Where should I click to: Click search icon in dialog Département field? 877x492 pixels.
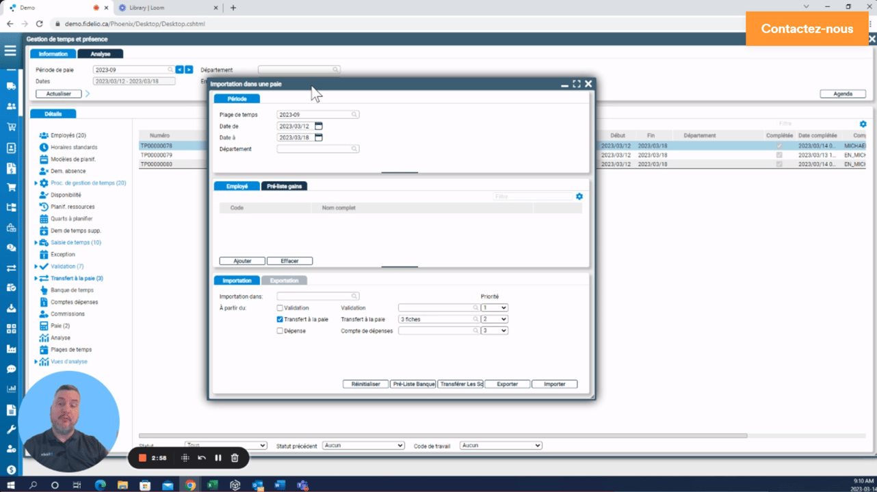click(354, 149)
